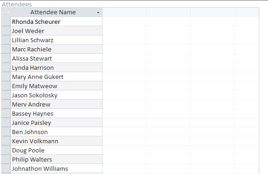
Task: Click the row selector beside Emily Matweow
Action: pos(6,86)
